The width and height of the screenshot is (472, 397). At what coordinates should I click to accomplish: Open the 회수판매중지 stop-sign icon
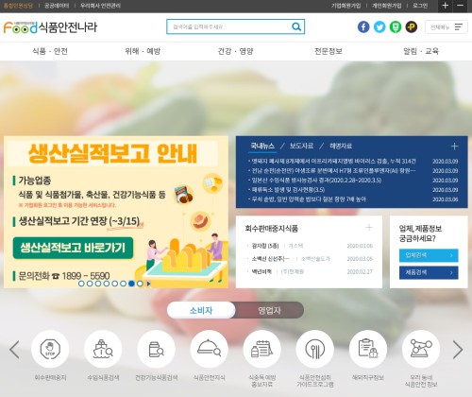(50, 349)
